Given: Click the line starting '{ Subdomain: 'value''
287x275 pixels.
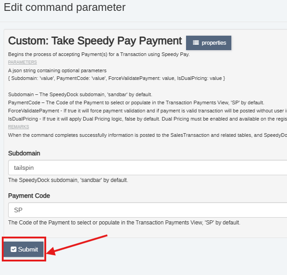Looking at the screenshot, I should click(x=117, y=78).
